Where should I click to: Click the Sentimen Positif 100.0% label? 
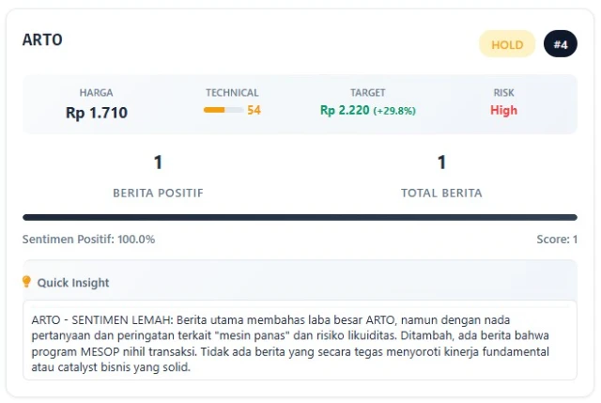coord(88,240)
